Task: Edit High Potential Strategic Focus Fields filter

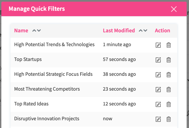Action: point(158,74)
